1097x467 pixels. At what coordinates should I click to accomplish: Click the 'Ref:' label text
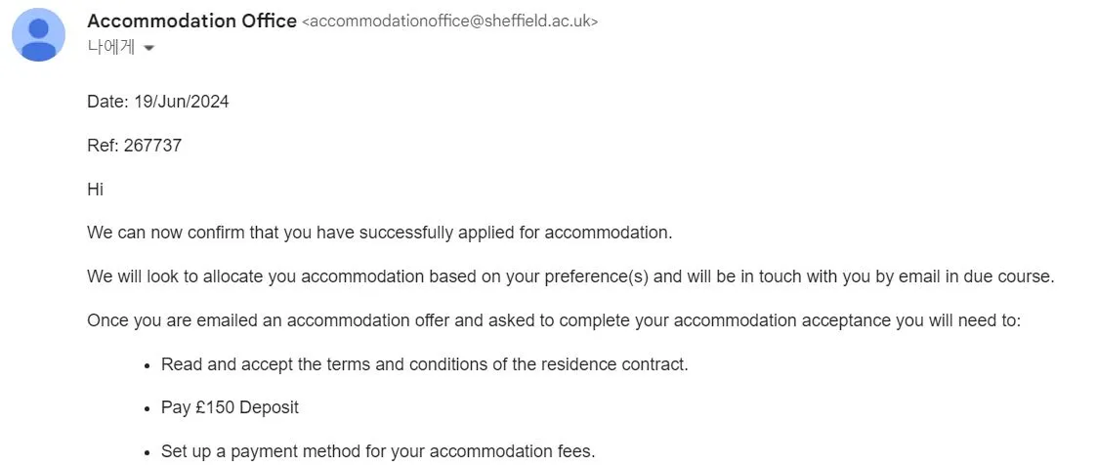point(103,146)
